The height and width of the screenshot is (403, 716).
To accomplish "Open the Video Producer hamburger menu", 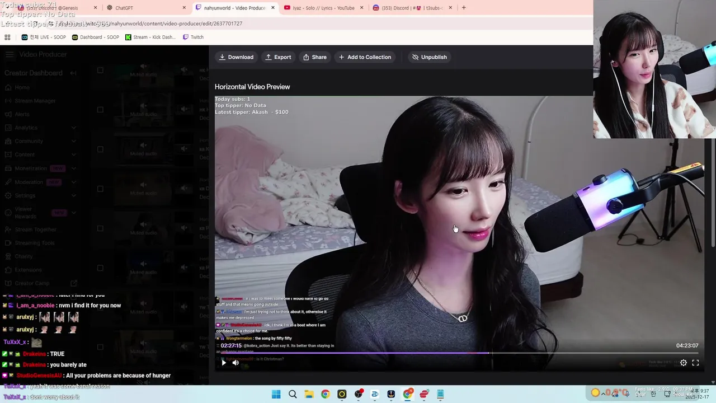I will click(10, 54).
